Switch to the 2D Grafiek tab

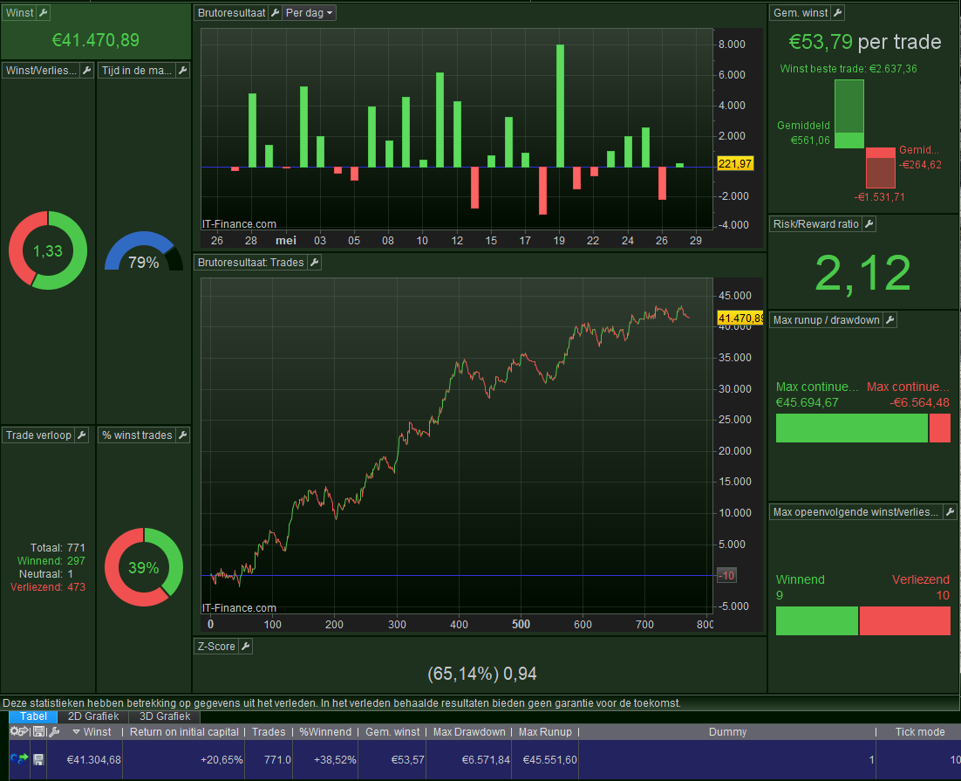93,716
